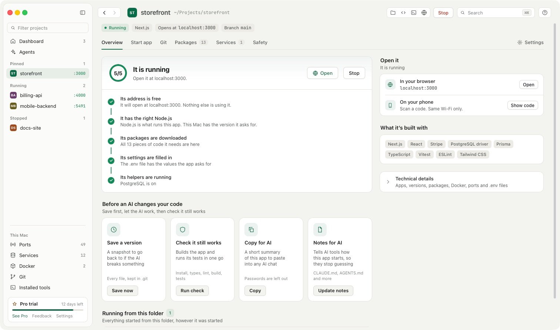Click Update notes button
560x330 pixels.
333,291
